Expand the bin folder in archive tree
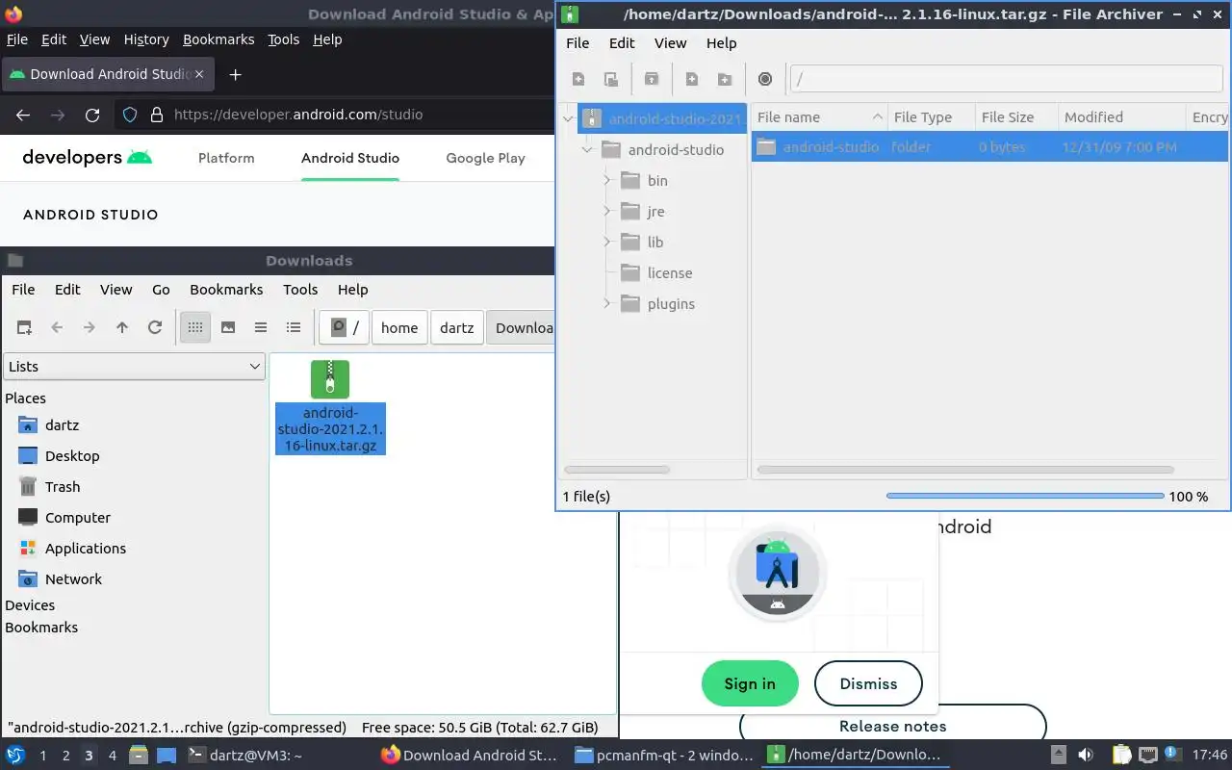 [x=606, y=180]
